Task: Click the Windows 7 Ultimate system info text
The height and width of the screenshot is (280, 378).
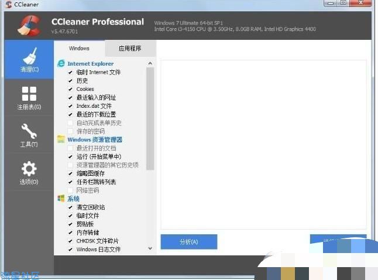Action: 188,23
